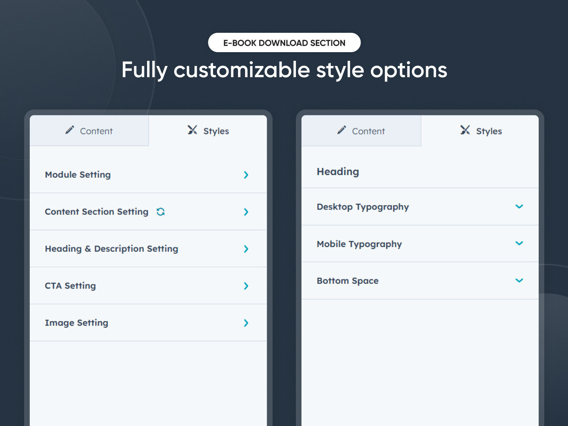The image size is (568, 426).
Task: Expand the Mobile Typography section
Action: coord(519,244)
